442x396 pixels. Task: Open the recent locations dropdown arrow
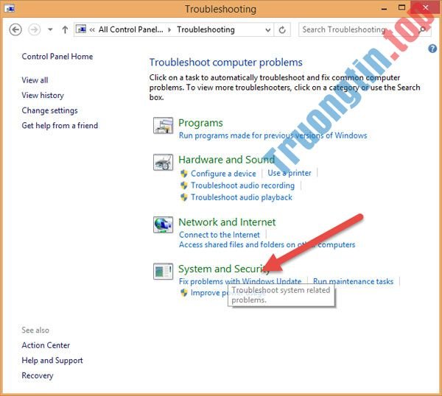50,29
